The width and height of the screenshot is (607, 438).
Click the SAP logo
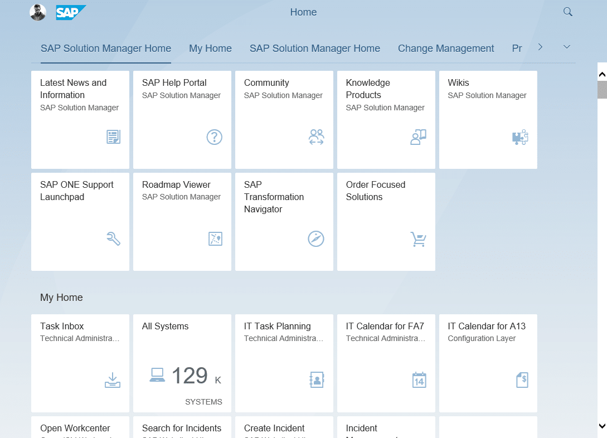[x=71, y=12]
